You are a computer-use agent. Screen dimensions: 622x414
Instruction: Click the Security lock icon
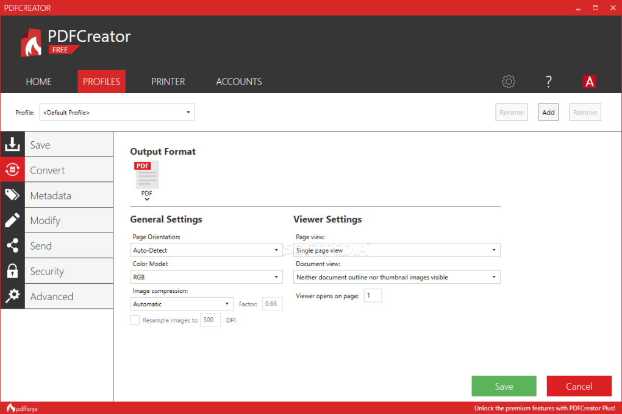(x=12, y=270)
